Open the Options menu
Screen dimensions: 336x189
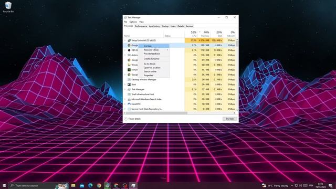133,22
